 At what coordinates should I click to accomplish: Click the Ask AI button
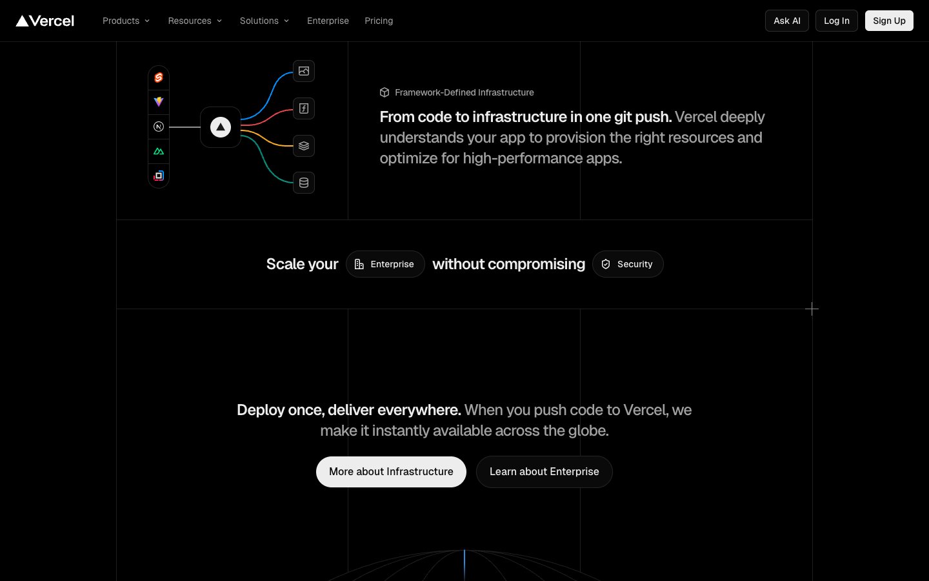pyautogui.click(x=786, y=21)
